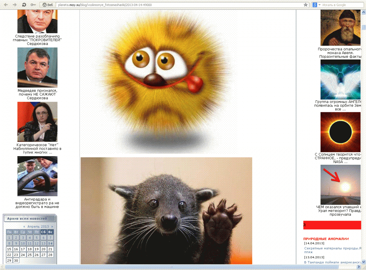Click the solar eclipse thumbnail image

(340, 132)
